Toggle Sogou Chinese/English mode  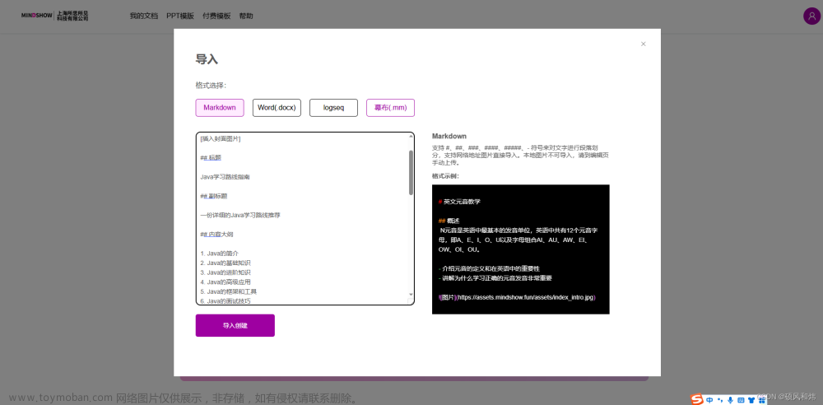pos(709,400)
